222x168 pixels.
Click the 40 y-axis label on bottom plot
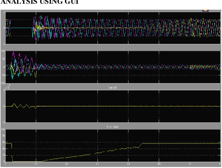coord(3,149)
